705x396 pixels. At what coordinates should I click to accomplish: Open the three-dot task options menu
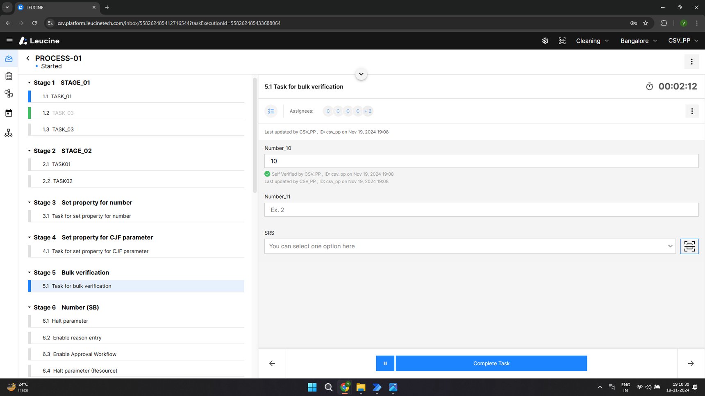[x=692, y=111]
